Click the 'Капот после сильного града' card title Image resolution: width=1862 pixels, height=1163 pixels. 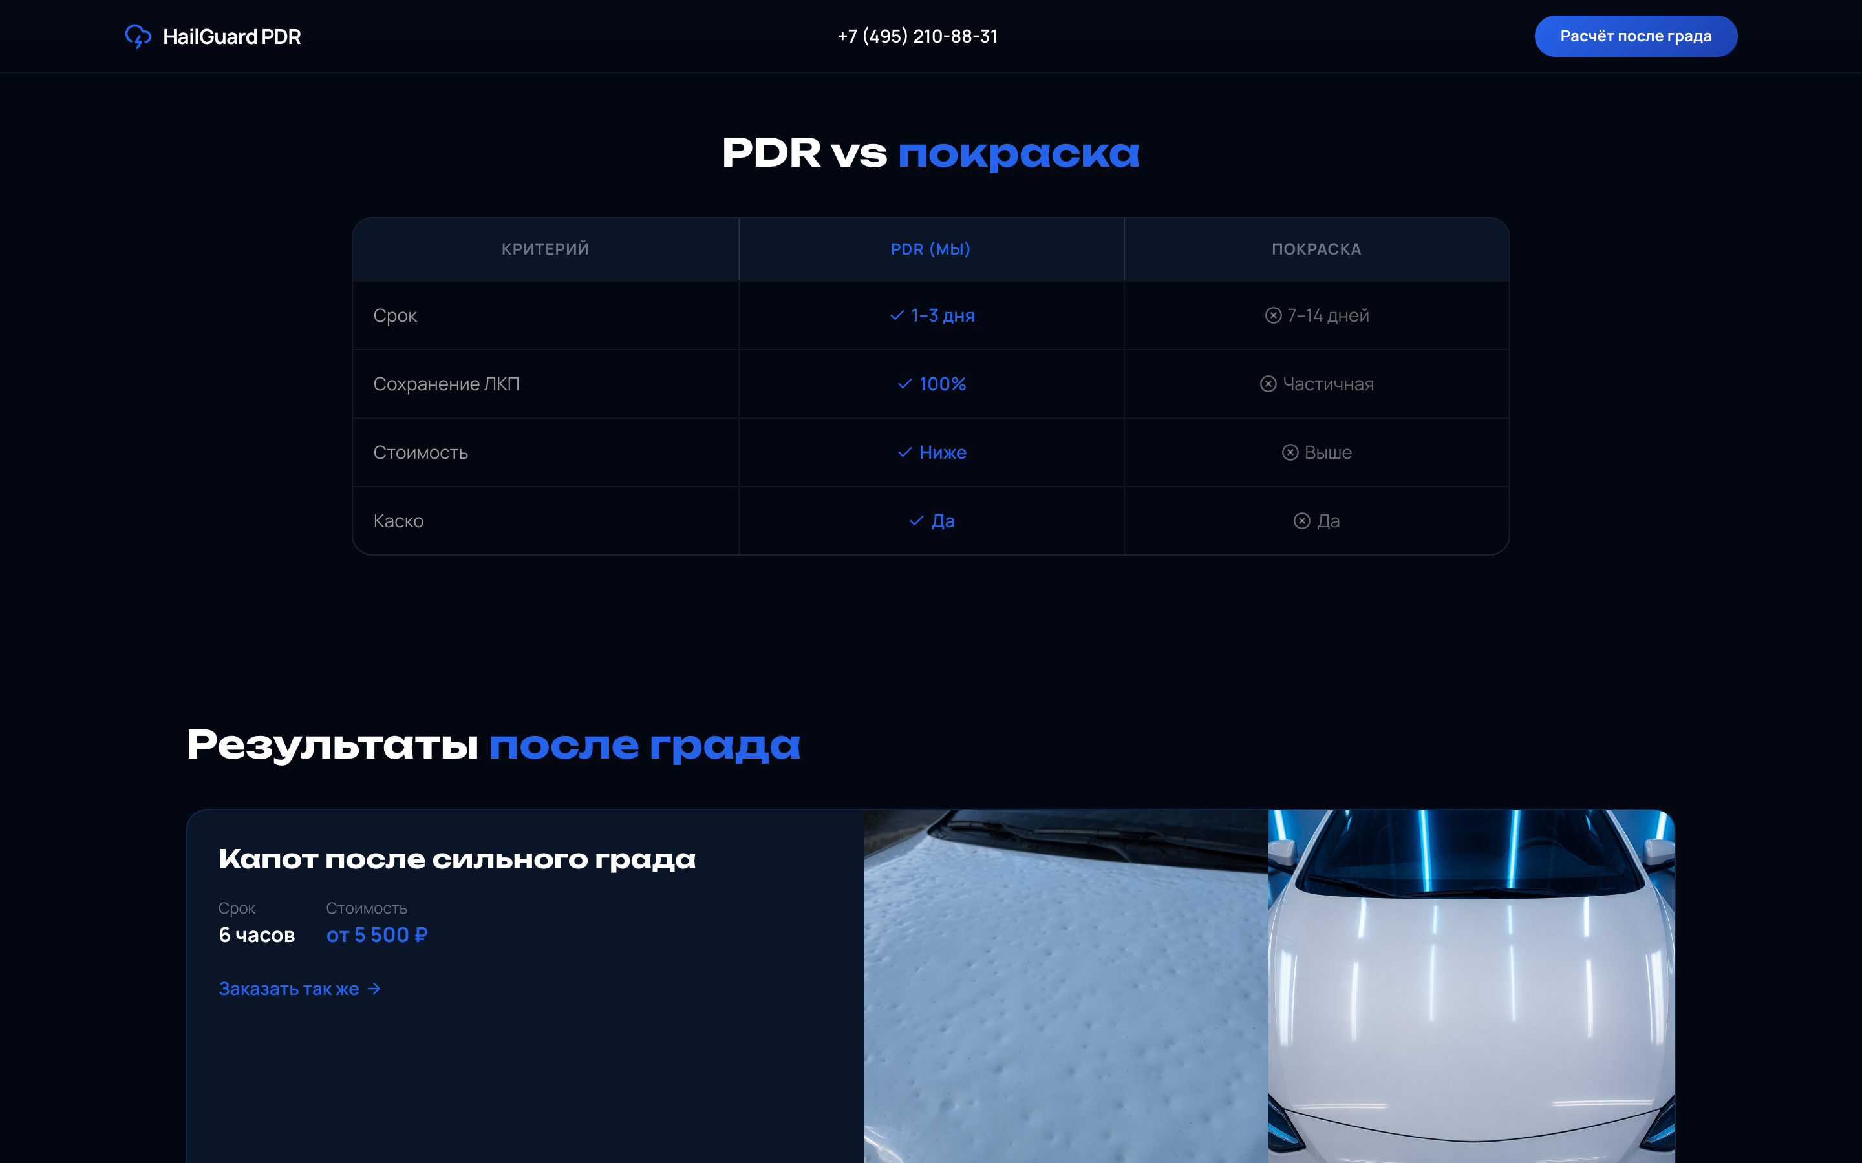(457, 859)
